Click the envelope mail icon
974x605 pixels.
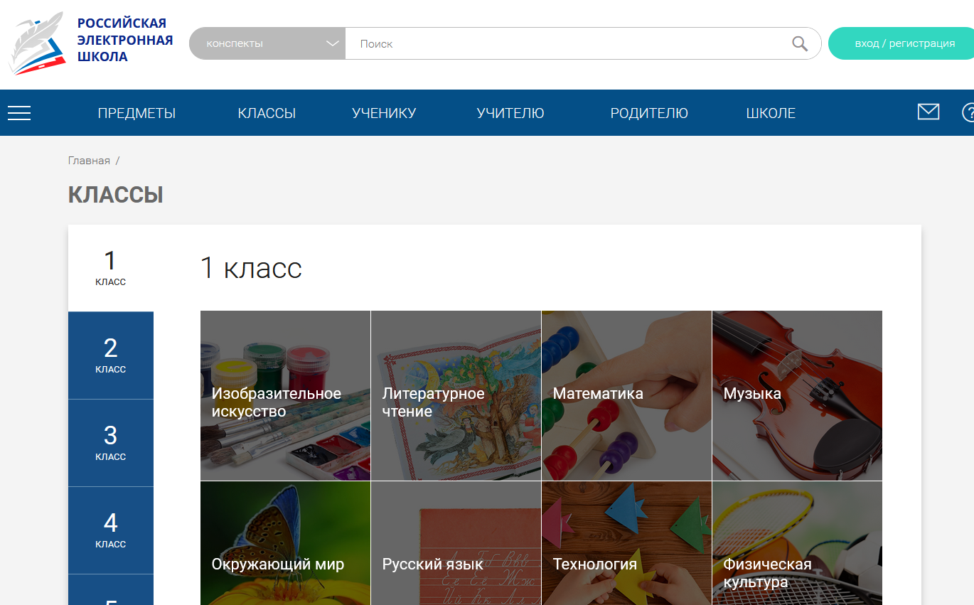[x=928, y=112]
